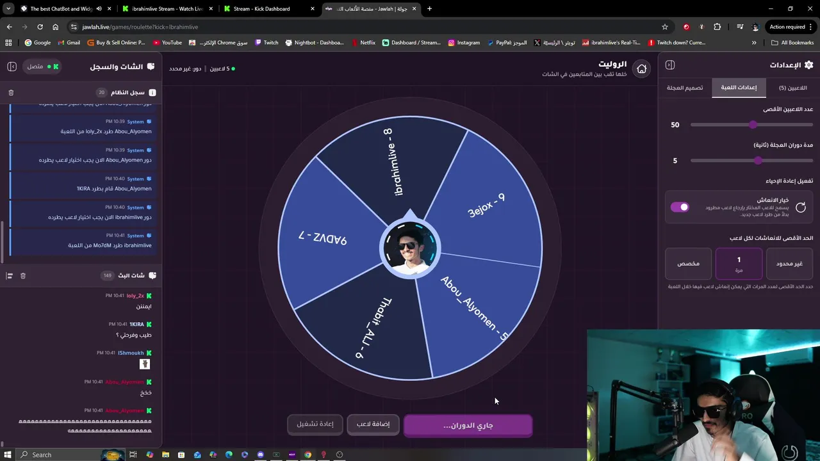Open stream chat layout options icon
Image resolution: width=820 pixels, height=461 pixels.
[9, 275]
